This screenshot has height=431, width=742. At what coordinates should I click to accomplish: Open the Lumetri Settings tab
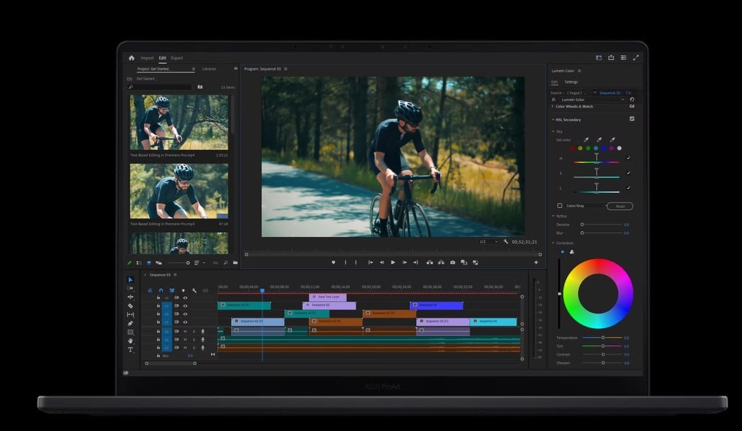pos(571,82)
